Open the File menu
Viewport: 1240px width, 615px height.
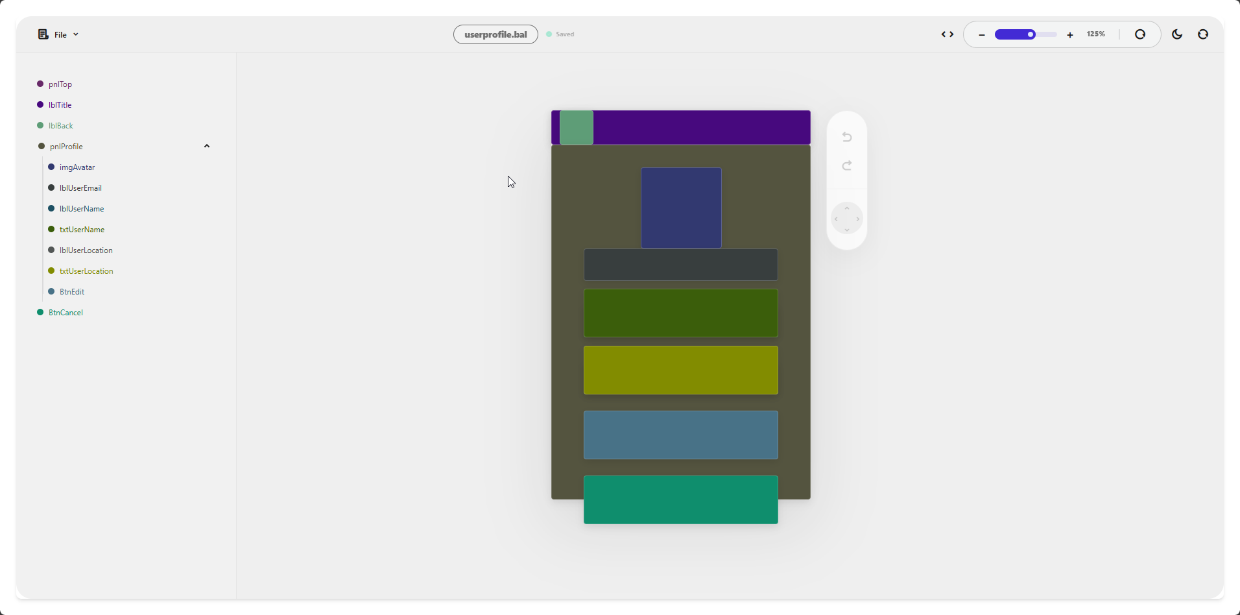[x=58, y=34]
